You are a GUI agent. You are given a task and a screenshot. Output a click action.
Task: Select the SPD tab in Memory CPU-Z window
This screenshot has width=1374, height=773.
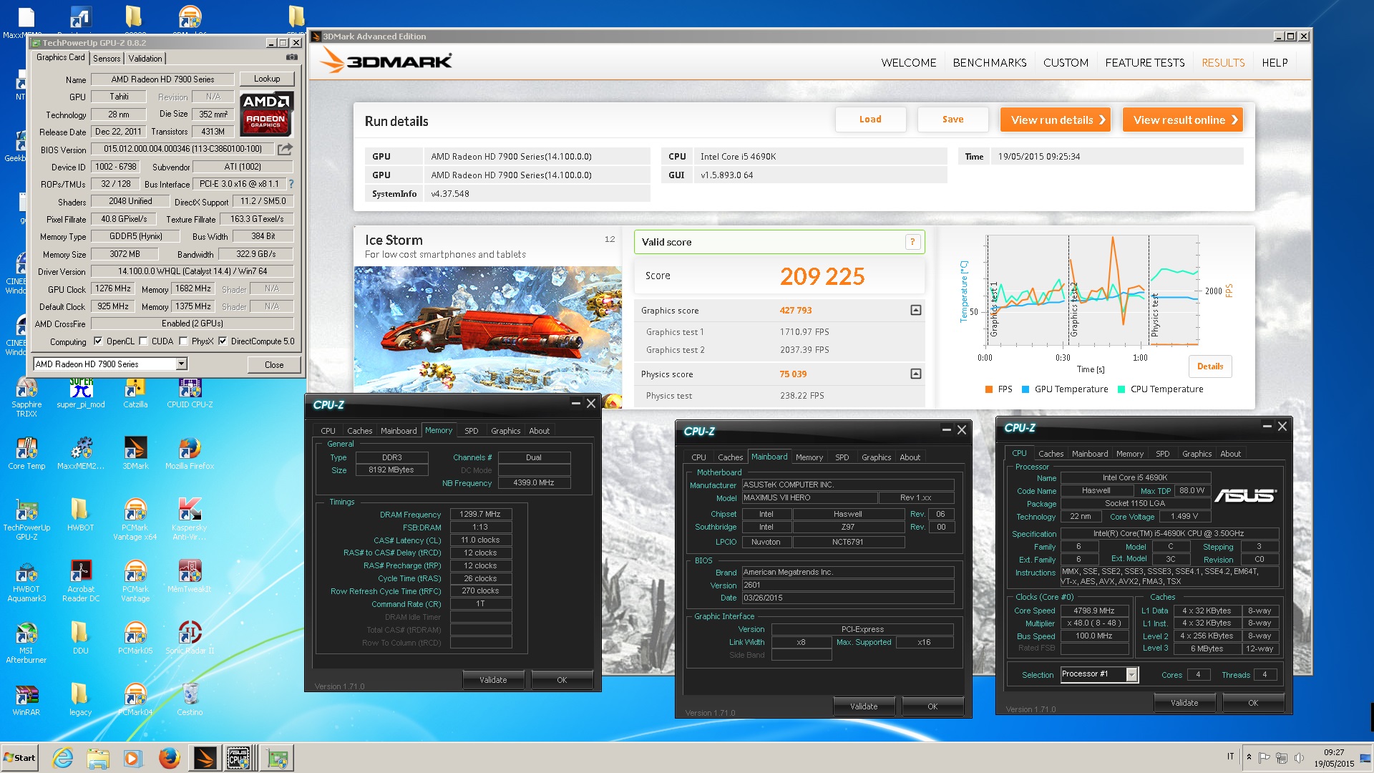[471, 431]
